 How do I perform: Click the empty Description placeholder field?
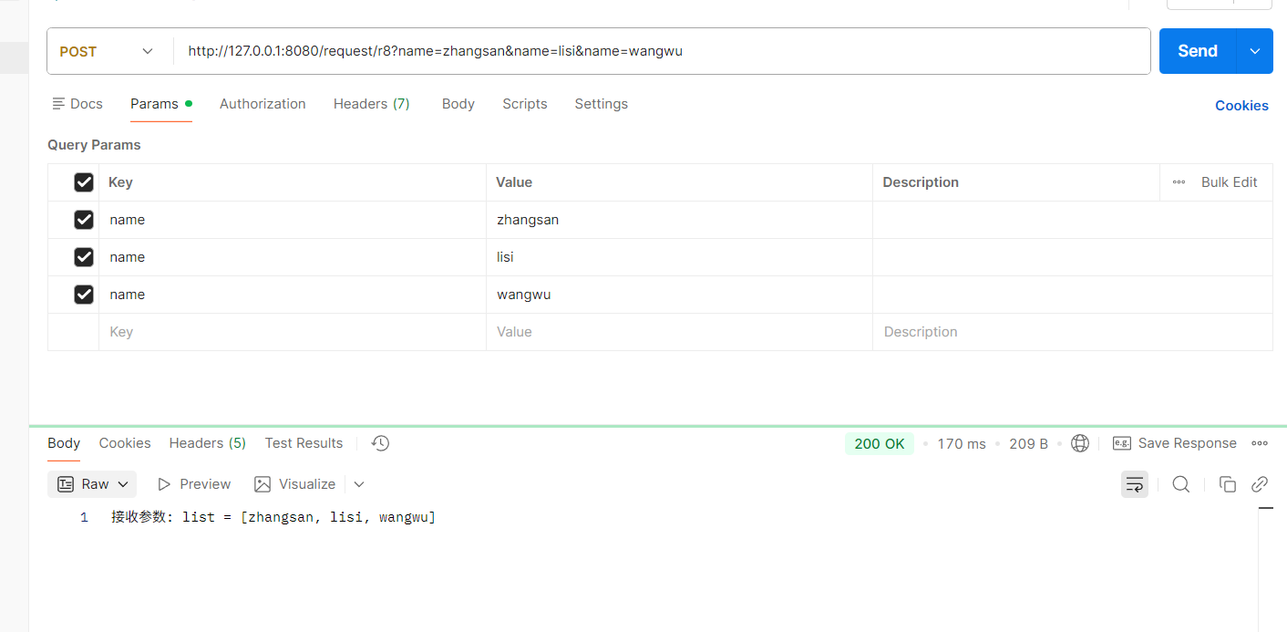point(1073,332)
